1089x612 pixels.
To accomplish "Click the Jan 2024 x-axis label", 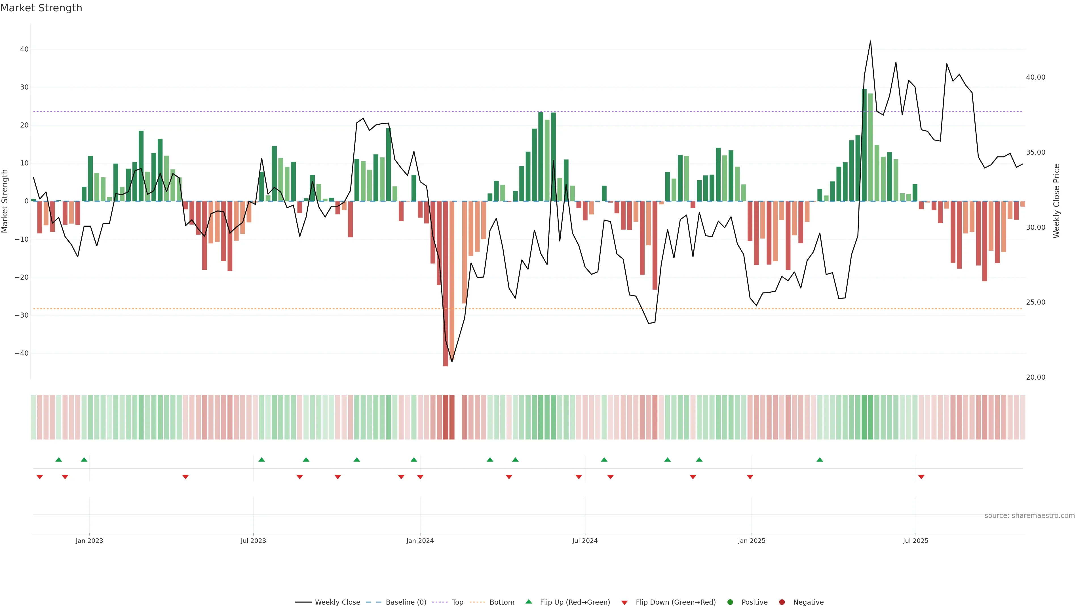I will click(x=420, y=541).
